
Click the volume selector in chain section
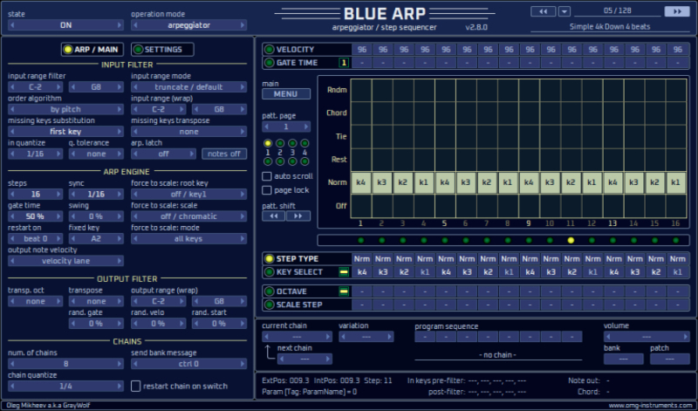click(x=647, y=337)
